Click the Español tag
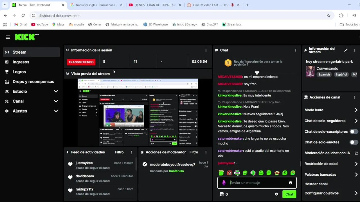Image resolution: width=360 pixels, height=202 pixels. (341, 75)
